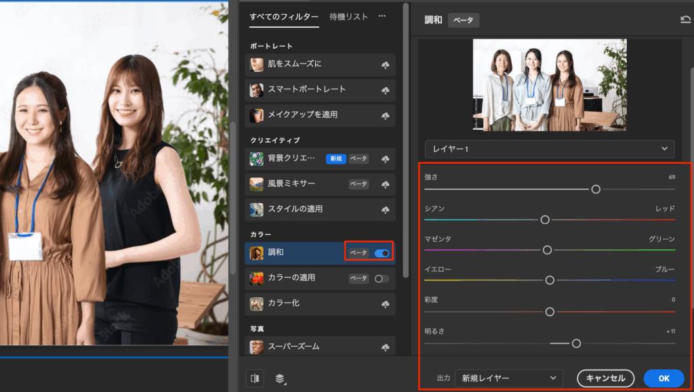Image resolution: width=694 pixels, height=392 pixels.
Task: Expand the 出力 新規レイヤー dropdown
Action: [x=509, y=378]
